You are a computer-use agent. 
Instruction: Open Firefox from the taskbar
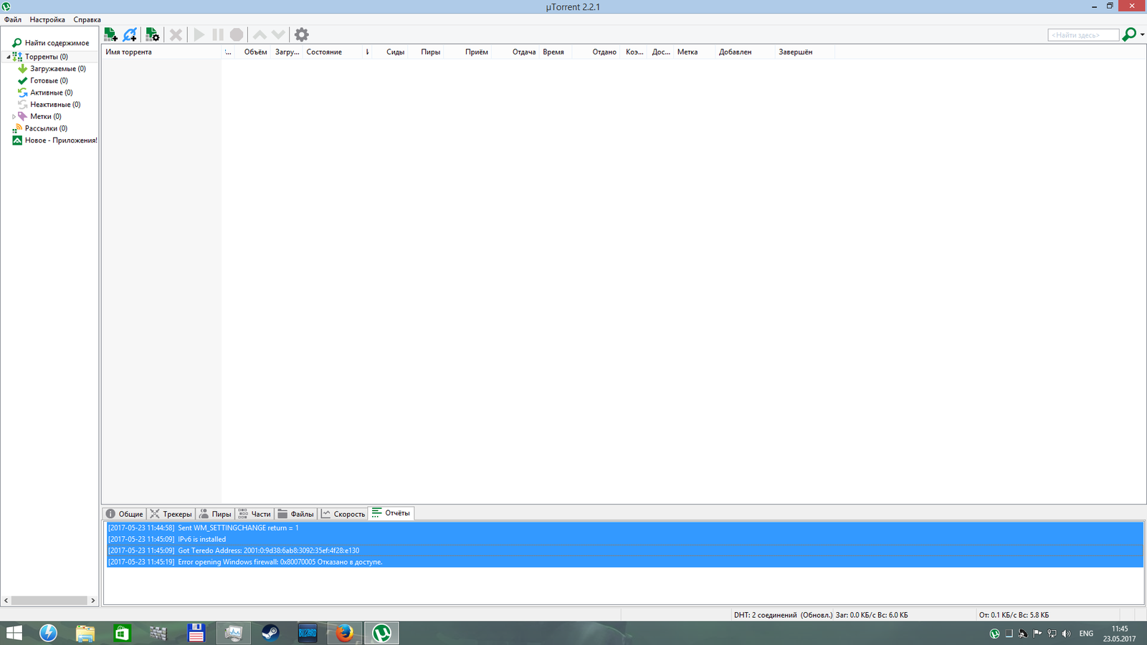pyautogui.click(x=345, y=633)
